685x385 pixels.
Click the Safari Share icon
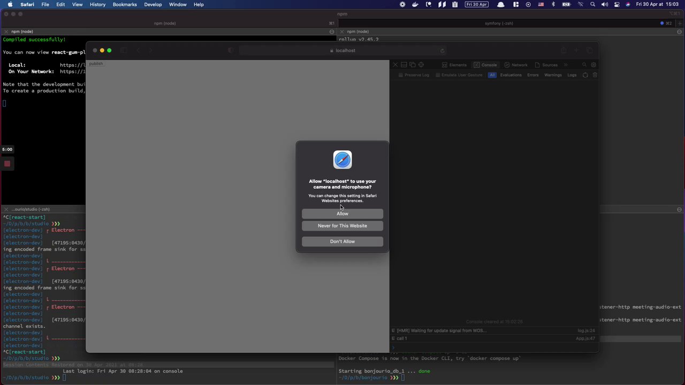(x=564, y=50)
